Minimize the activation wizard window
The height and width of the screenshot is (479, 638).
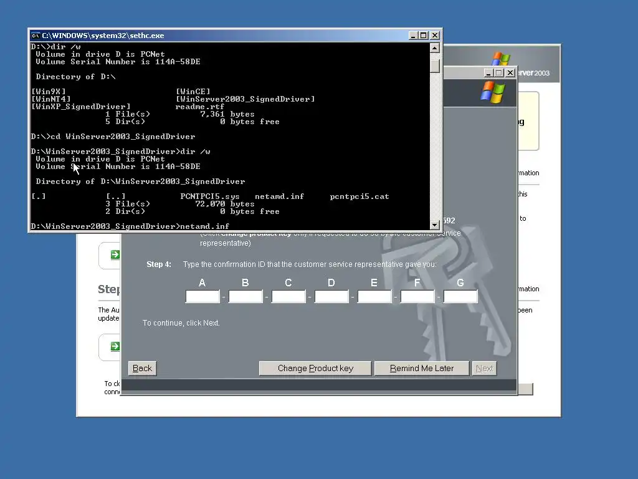coord(488,73)
